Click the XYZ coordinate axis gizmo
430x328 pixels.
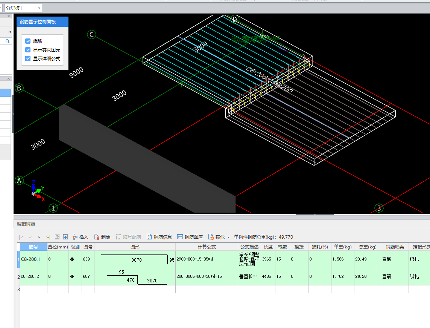pyautogui.click(x=38, y=191)
